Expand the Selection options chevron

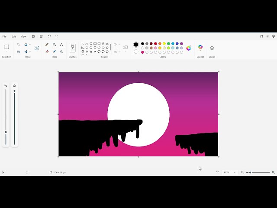click(6, 51)
